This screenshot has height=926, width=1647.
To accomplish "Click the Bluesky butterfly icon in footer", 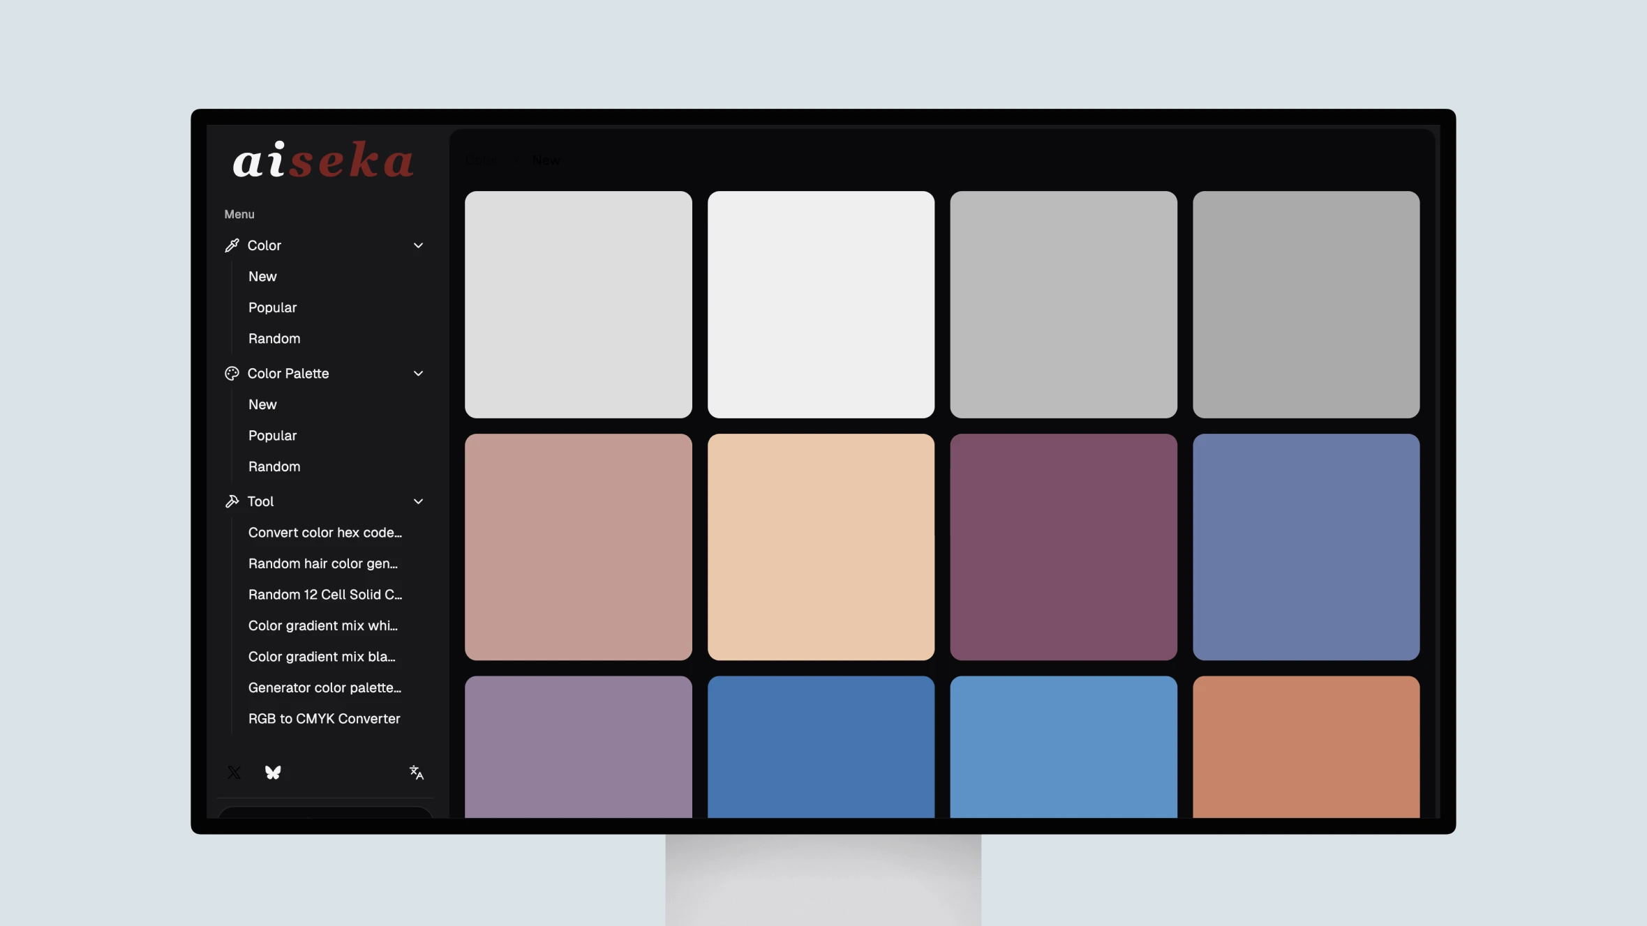I will coord(274,772).
